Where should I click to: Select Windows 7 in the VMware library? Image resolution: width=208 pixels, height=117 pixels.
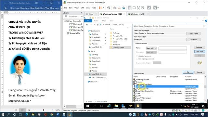(77, 24)
